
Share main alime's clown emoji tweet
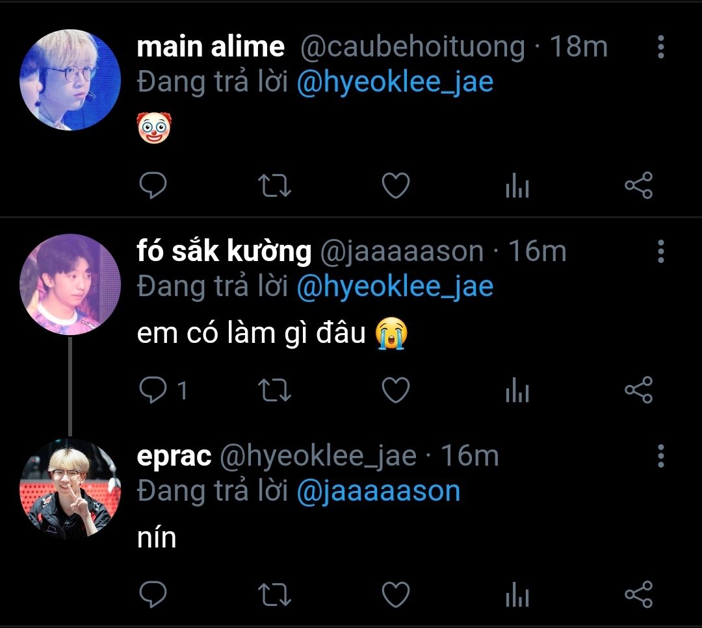click(x=639, y=185)
